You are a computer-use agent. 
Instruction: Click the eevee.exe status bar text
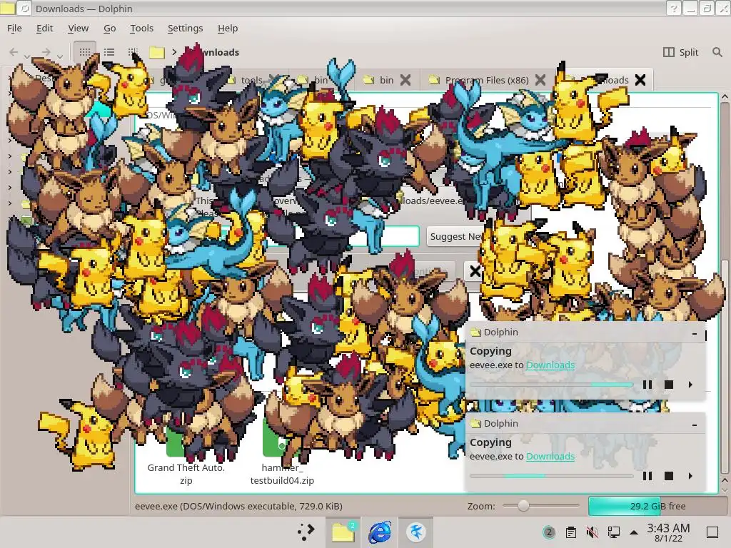(238, 506)
